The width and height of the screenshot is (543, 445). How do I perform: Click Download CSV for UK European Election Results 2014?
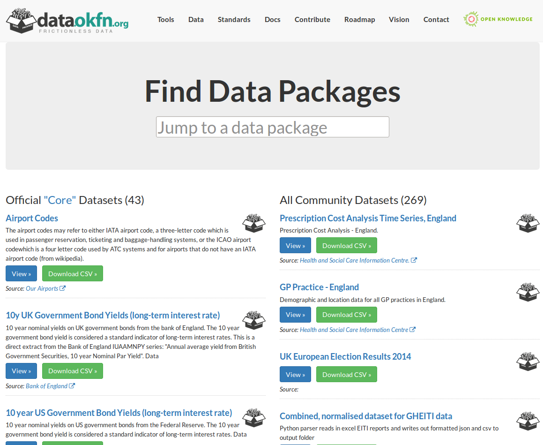pos(347,374)
